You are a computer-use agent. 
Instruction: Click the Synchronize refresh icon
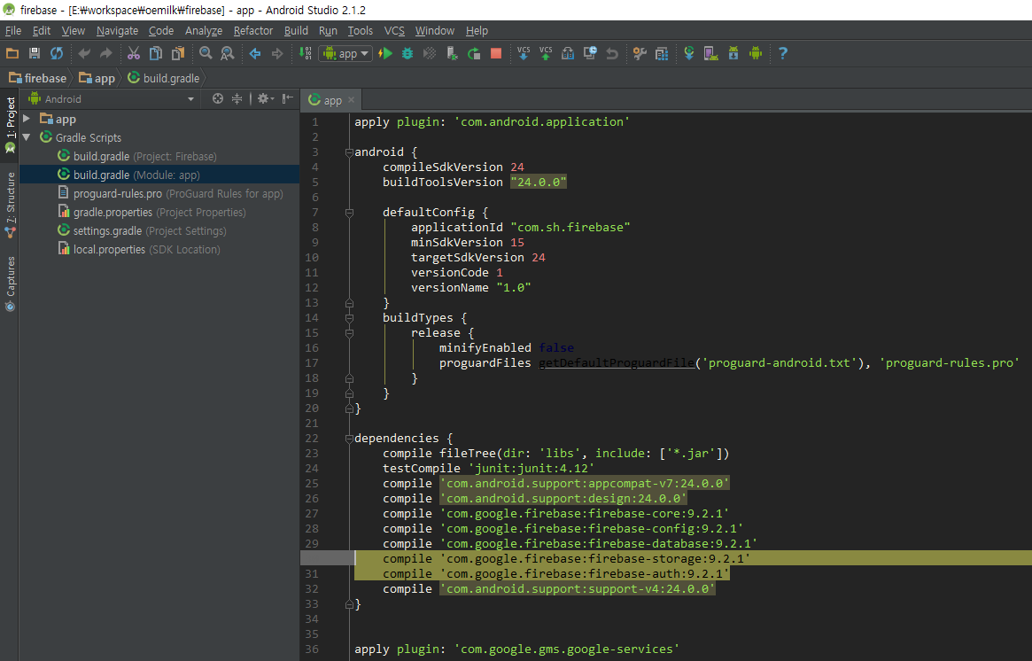(x=57, y=54)
